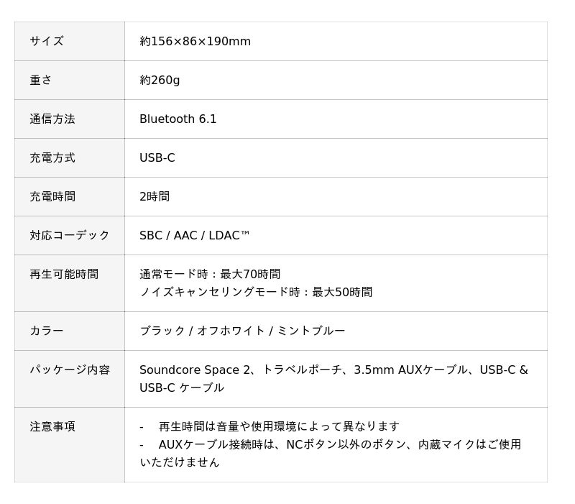Click the 注意事項 row label

[52, 427]
